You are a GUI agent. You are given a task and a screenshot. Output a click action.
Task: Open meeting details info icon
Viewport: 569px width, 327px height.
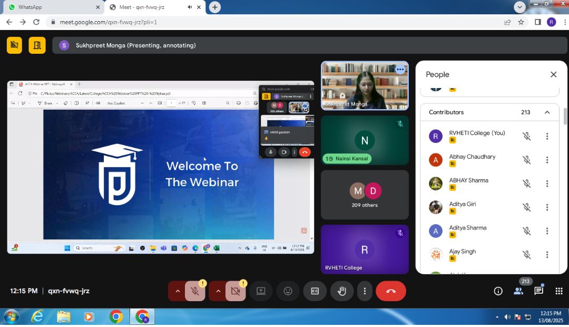pyautogui.click(x=498, y=291)
